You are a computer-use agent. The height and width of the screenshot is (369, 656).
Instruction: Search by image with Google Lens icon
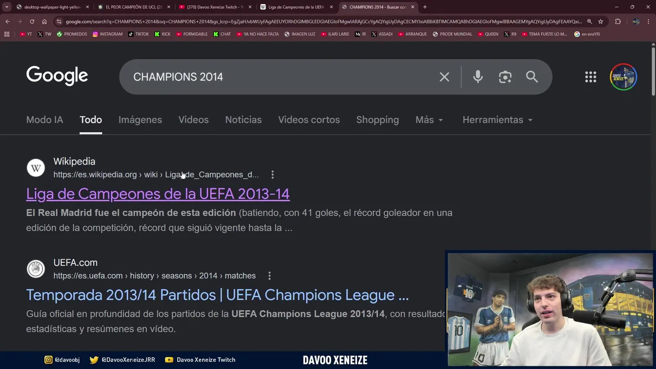tap(505, 77)
